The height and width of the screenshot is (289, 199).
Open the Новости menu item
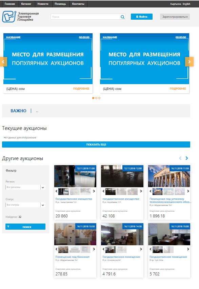(43, 4)
